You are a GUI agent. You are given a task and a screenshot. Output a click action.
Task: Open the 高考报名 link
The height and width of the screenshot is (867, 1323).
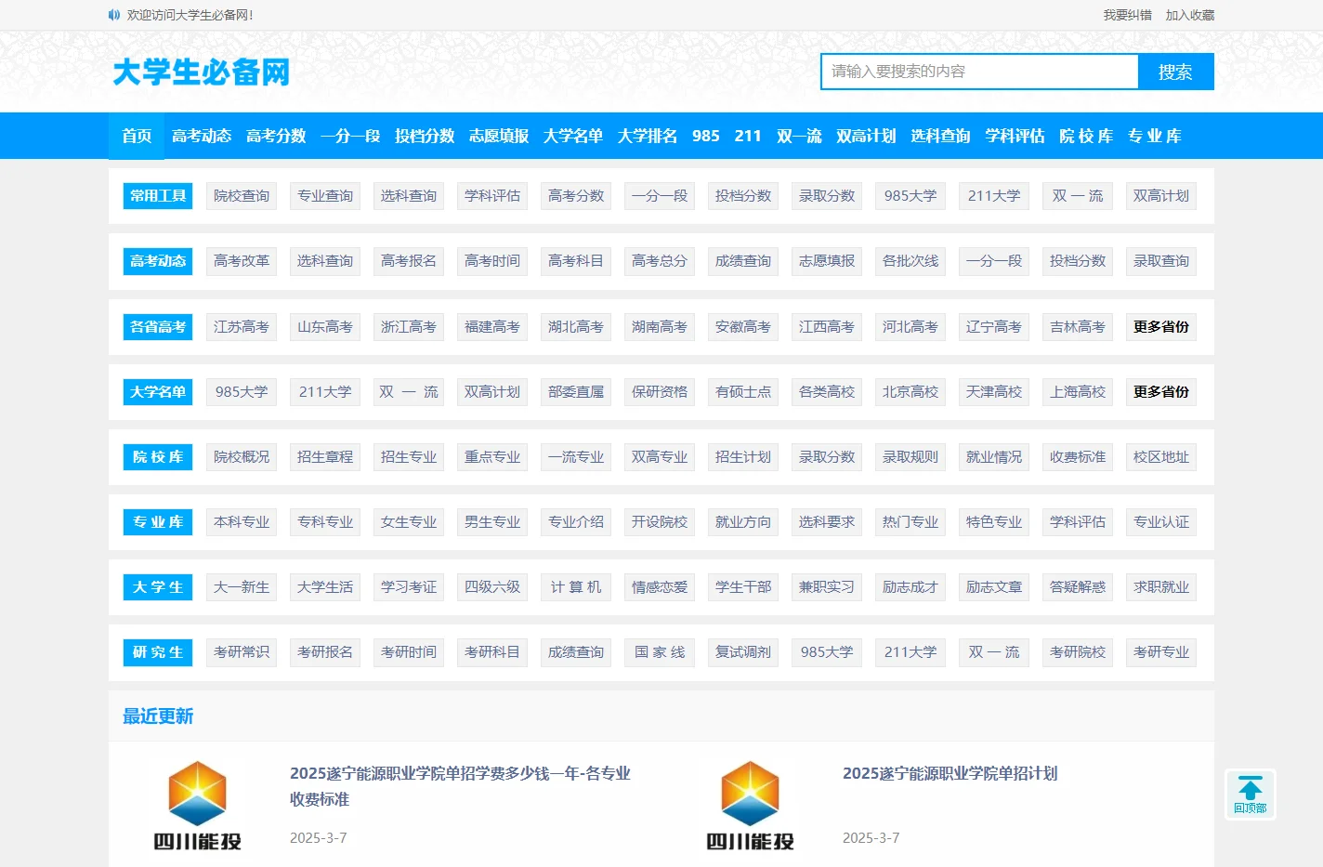pyautogui.click(x=409, y=261)
